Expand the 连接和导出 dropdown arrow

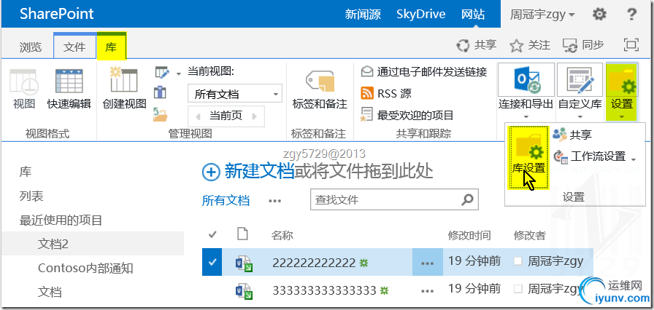(526, 116)
